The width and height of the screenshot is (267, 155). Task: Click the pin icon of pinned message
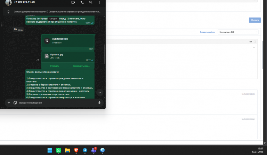click(8, 12)
